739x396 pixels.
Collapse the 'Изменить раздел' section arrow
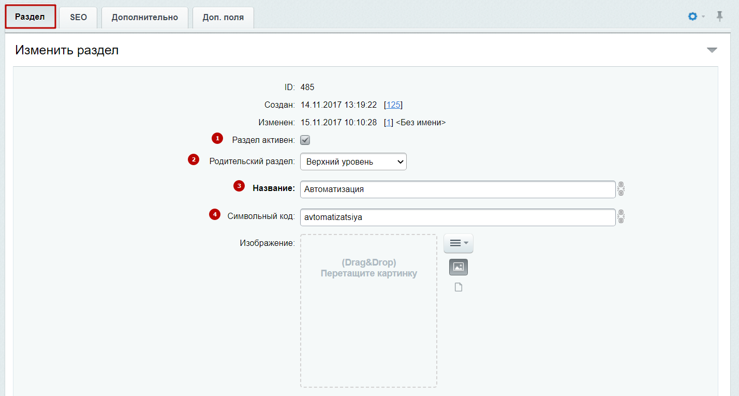(x=712, y=50)
